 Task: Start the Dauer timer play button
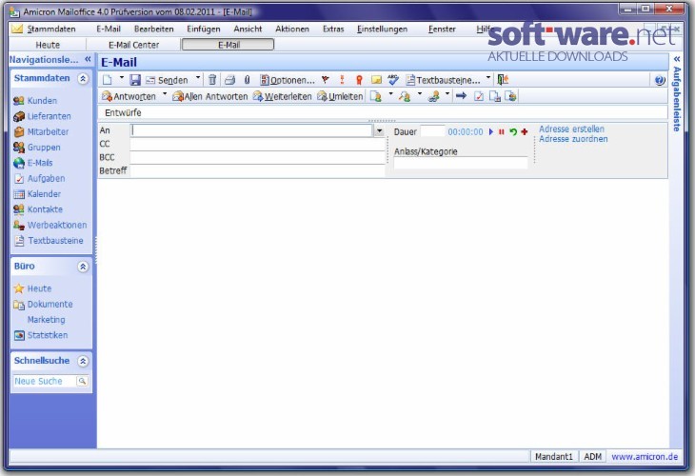[x=490, y=131]
